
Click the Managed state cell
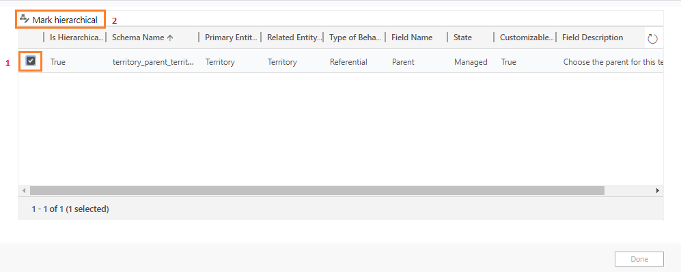471,62
